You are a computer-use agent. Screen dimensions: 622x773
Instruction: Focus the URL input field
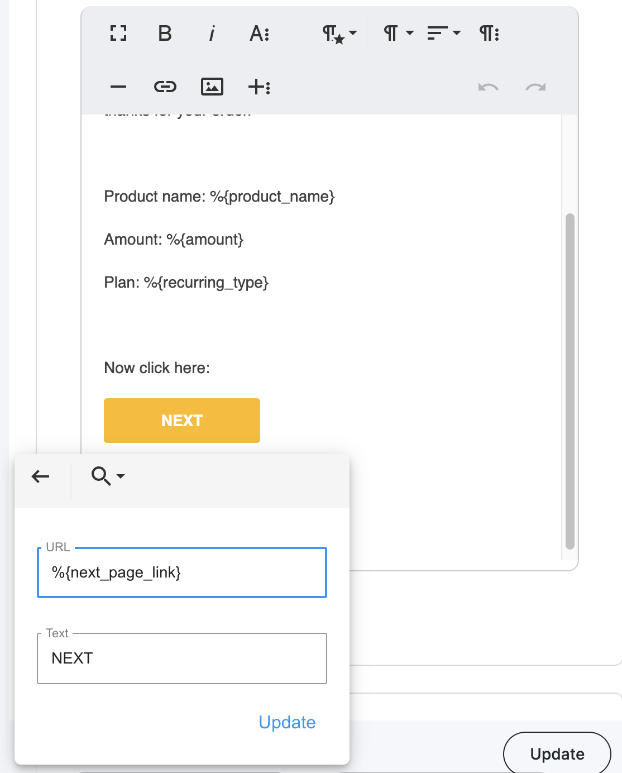[182, 572]
